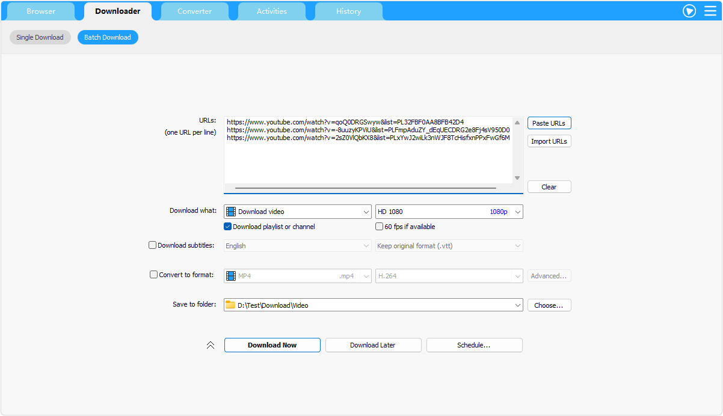Uncheck Download playlist or channel
The width and height of the screenshot is (723, 416).
tap(228, 227)
